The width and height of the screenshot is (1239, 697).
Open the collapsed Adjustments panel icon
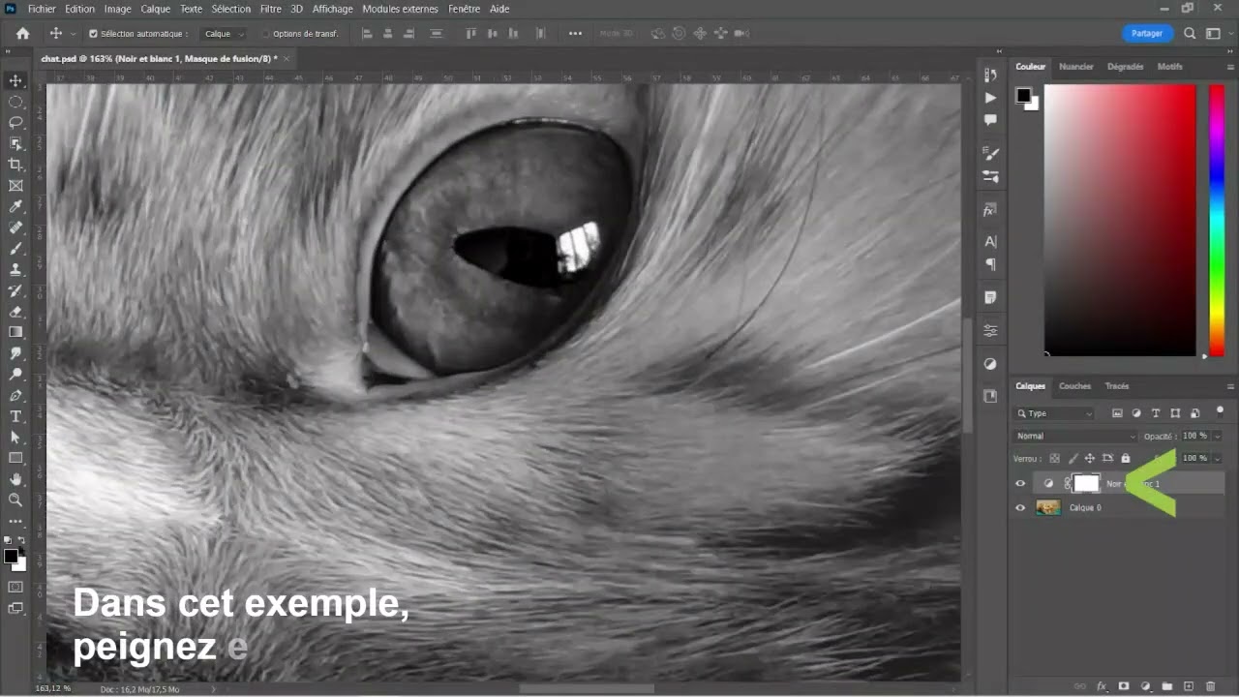990,364
